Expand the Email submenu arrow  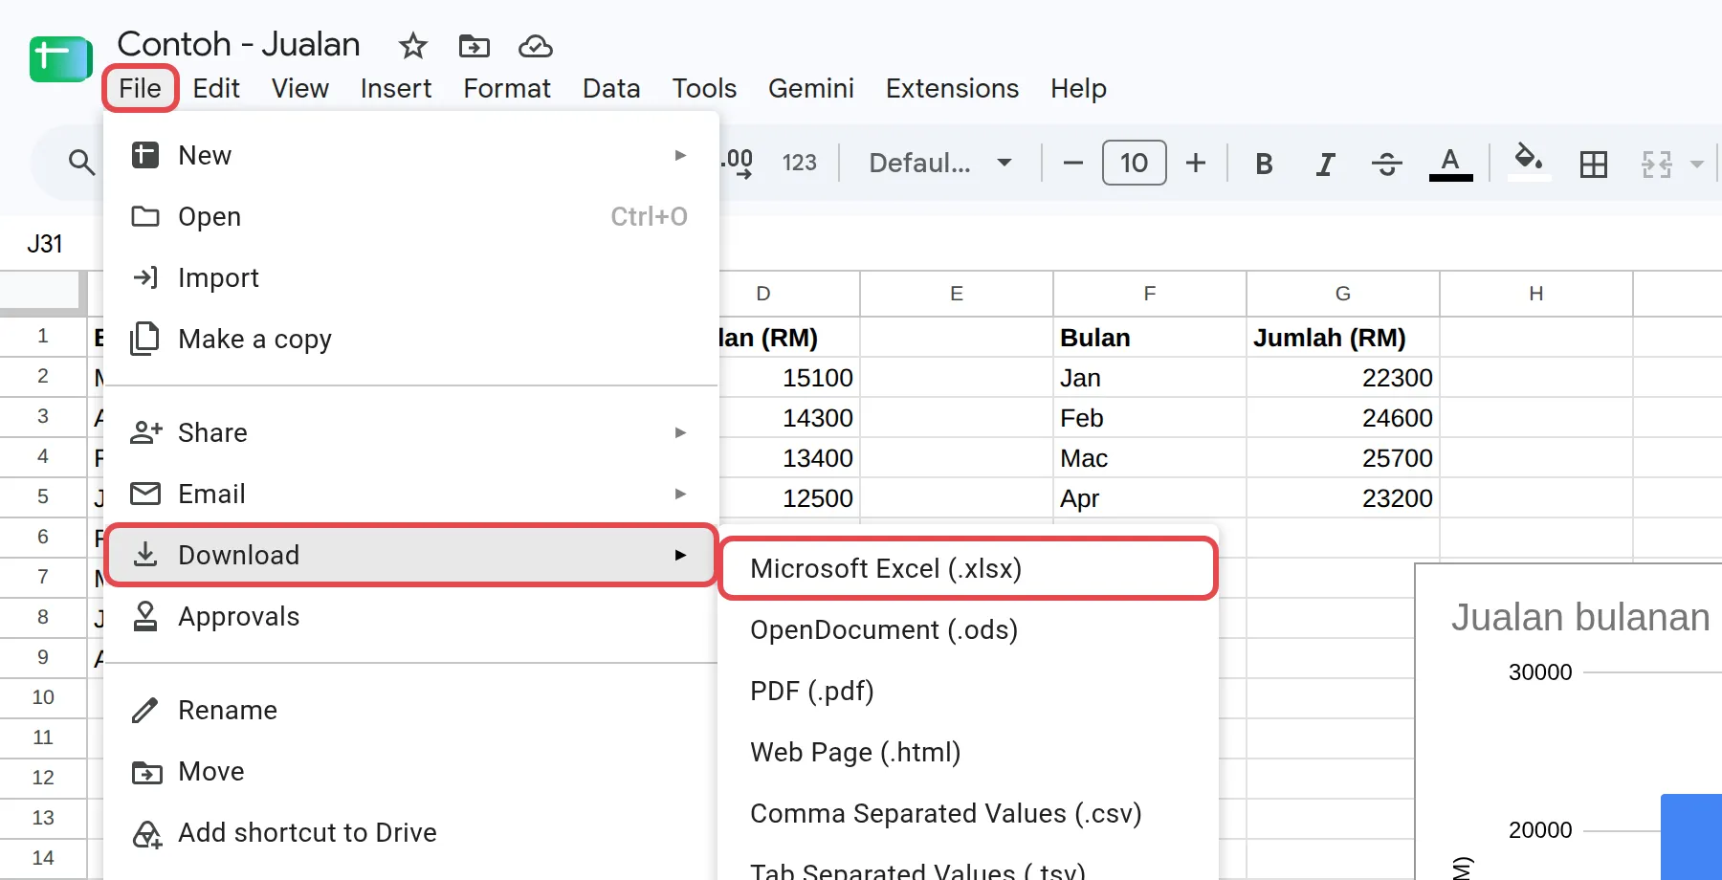pyautogui.click(x=680, y=494)
